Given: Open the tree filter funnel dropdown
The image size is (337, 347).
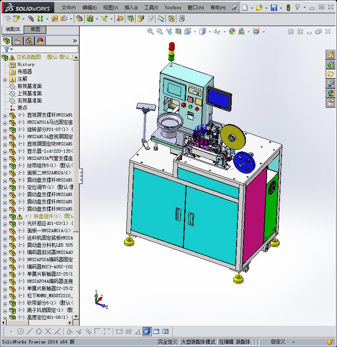Looking at the screenshot, I should pos(8,49).
